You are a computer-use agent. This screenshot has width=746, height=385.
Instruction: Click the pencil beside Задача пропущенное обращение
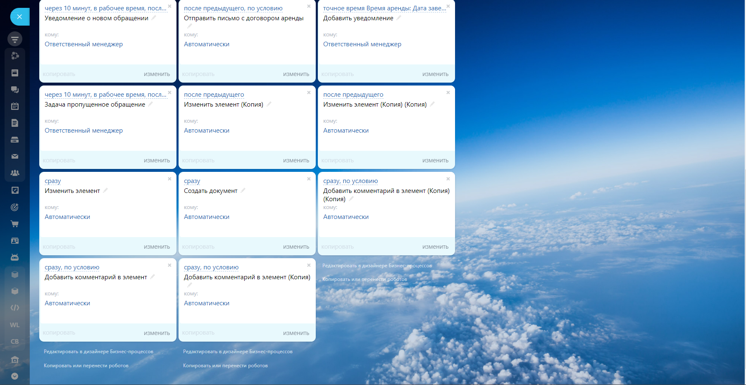pyautogui.click(x=150, y=104)
